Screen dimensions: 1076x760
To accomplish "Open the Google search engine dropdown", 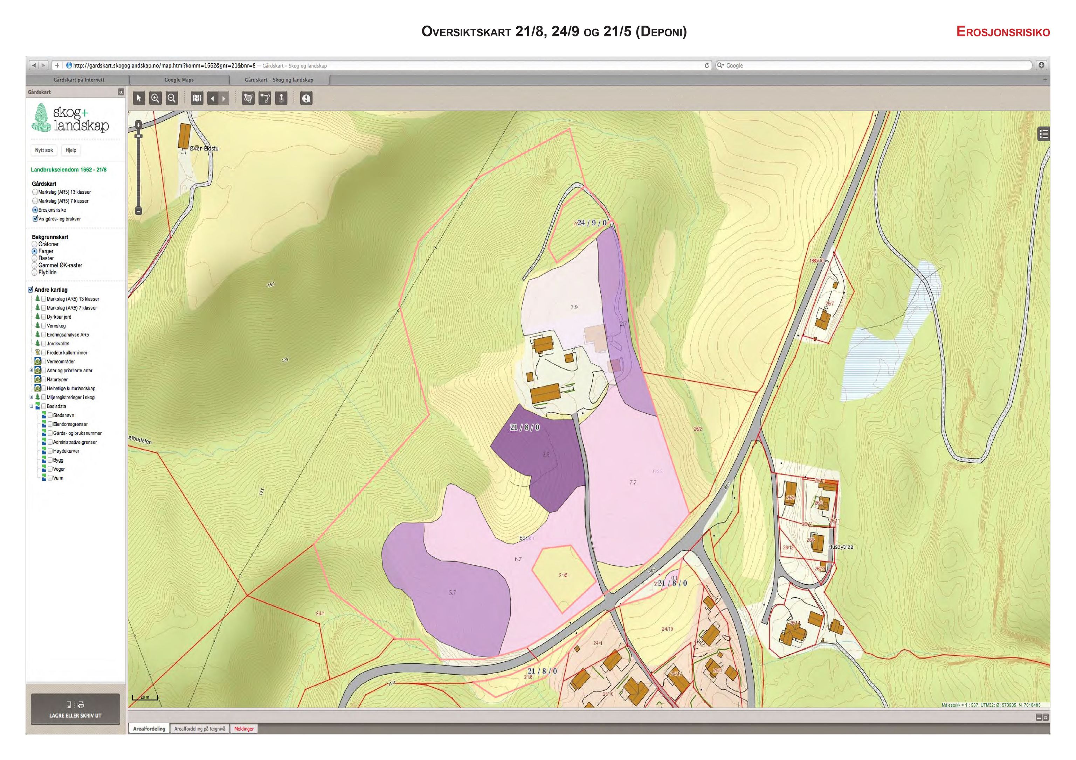I will point(720,65).
